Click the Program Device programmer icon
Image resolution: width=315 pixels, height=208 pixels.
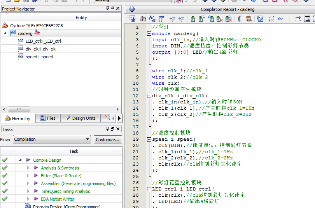(28, 206)
